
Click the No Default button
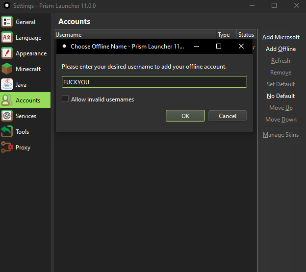click(x=280, y=96)
